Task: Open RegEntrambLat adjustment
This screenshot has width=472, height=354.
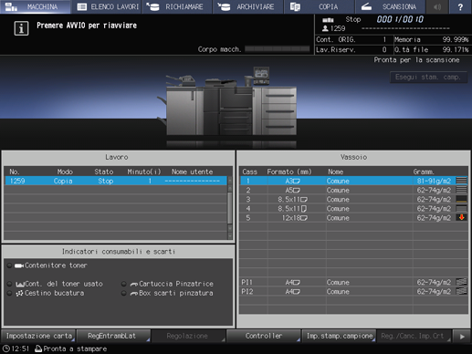Action: pos(113,336)
